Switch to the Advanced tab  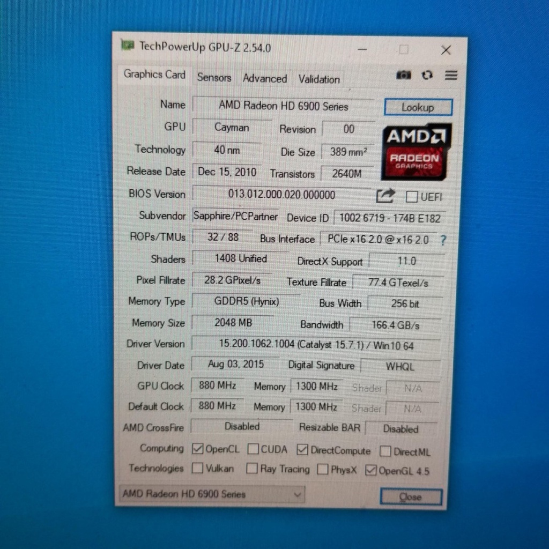(x=265, y=78)
